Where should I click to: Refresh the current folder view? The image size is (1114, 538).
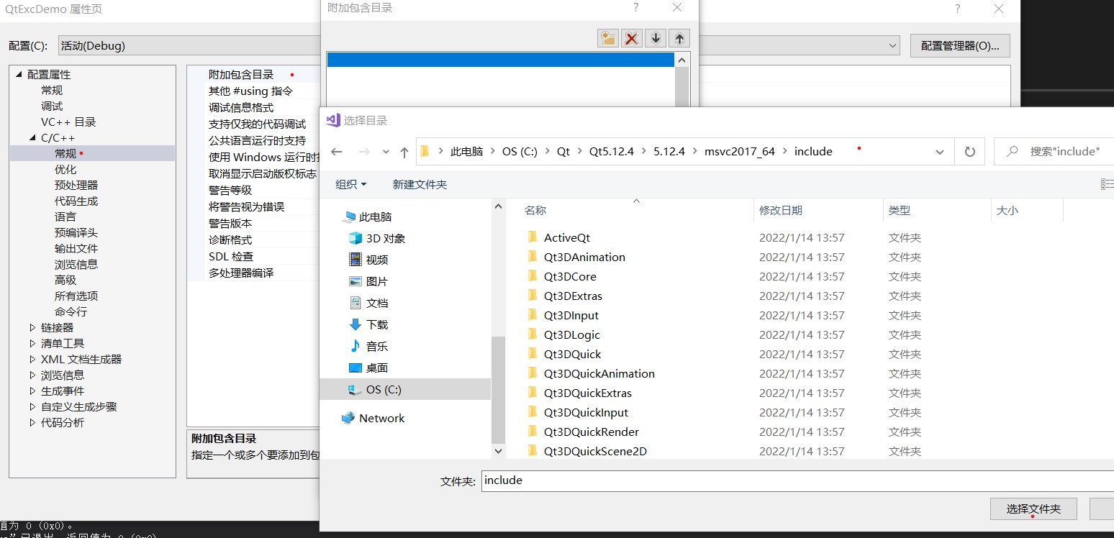pyautogui.click(x=969, y=151)
